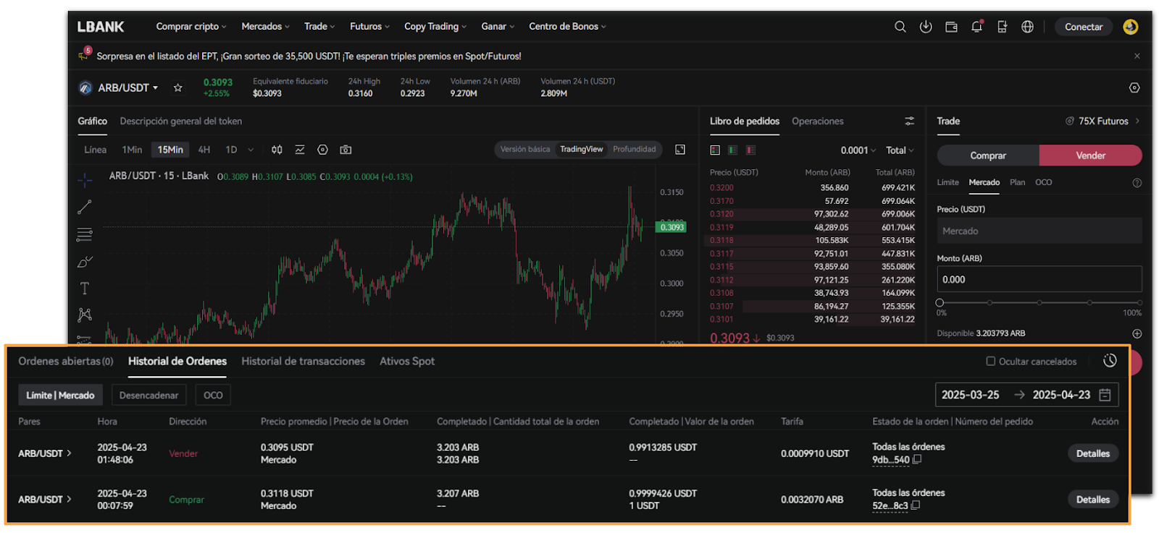Screen dimensions: 1159x533
Task: Click the Conectar button
Action: 1084,27
